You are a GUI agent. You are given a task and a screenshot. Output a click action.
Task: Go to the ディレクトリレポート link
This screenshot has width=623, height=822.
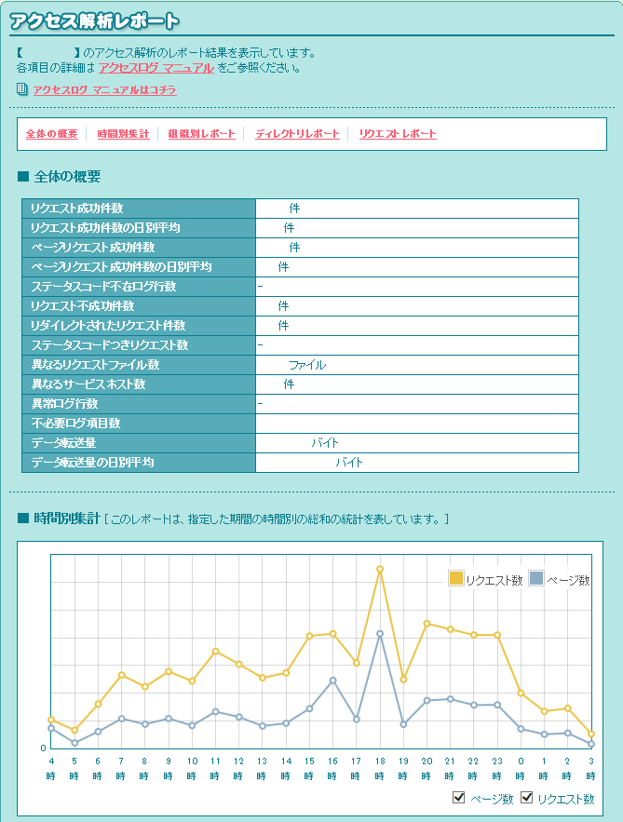click(x=297, y=134)
